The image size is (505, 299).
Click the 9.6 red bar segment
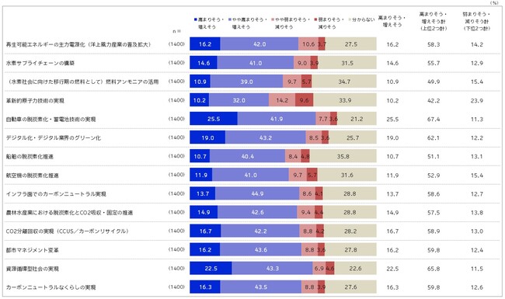click(x=305, y=100)
